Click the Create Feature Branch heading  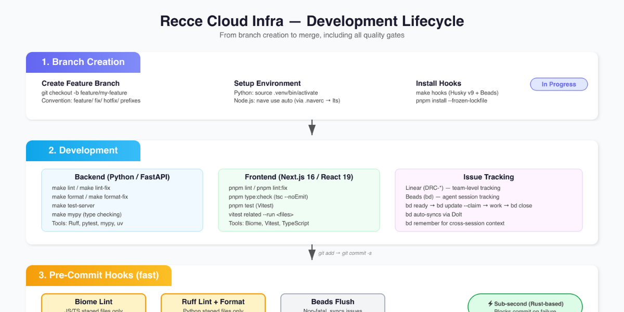point(81,83)
